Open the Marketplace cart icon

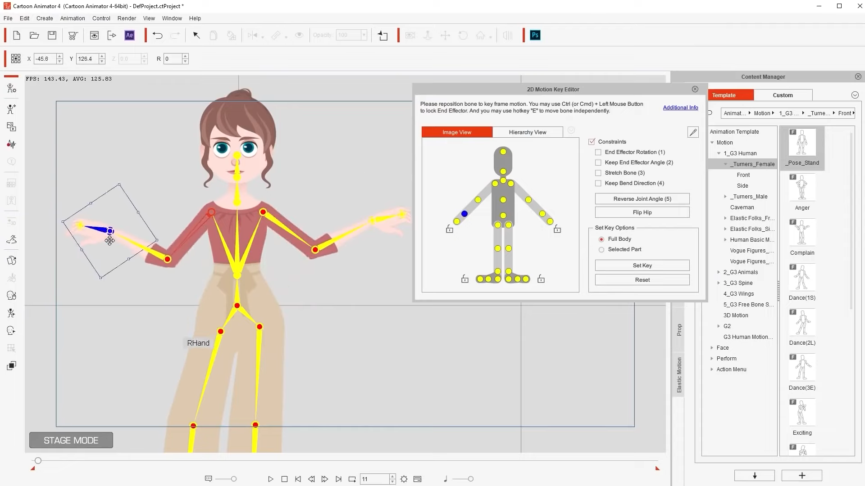pos(73,36)
